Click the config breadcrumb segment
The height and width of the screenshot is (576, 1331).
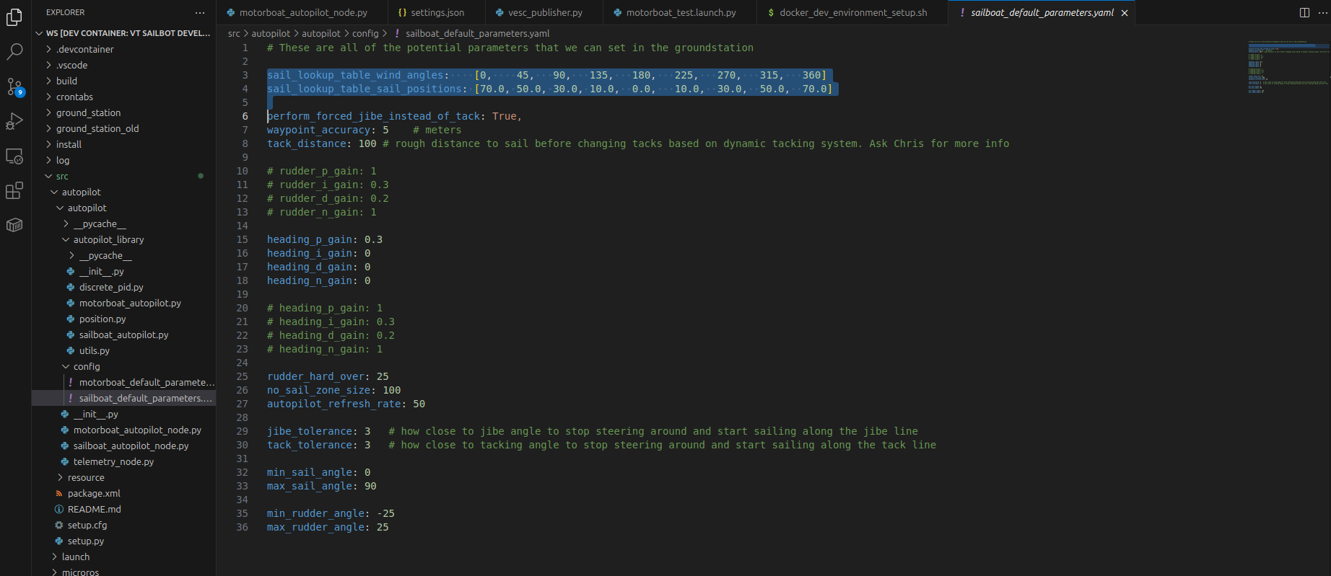365,33
